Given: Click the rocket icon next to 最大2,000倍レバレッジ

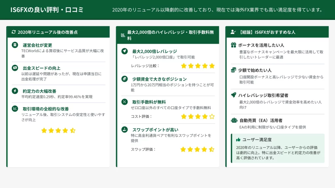Looking at the screenshot, I should 124,51.
